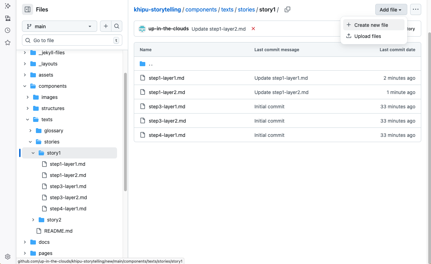The height and width of the screenshot is (264, 431).
Task: Collapse the Files side panel
Action: [27, 9]
